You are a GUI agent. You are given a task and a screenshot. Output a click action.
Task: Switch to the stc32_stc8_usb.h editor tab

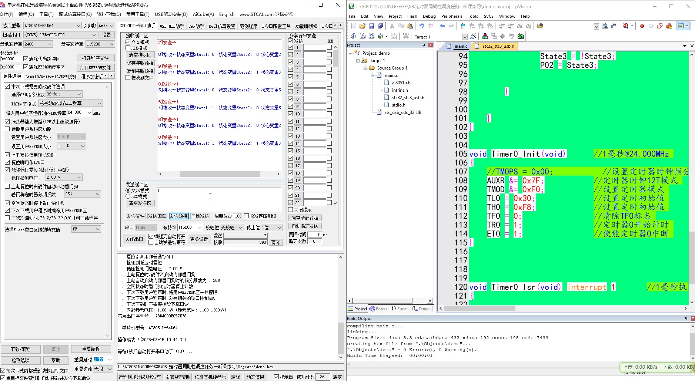(x=498, y=46)
